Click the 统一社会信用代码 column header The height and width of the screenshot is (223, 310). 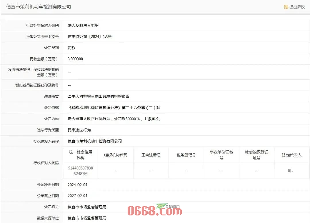coord(81,155)
